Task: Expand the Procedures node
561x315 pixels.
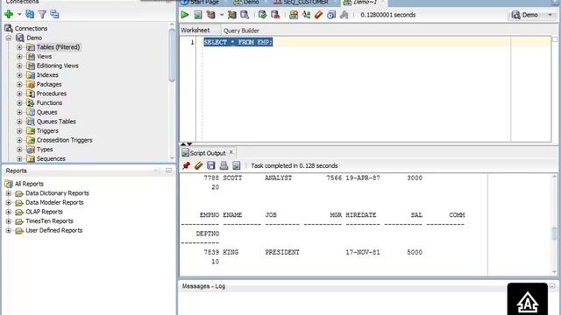Action: tap(19, 94)
